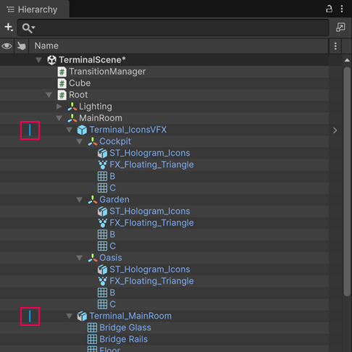
Task: Click mesh grid icon of B under Cockpit
Action: [x=102, y=176]
